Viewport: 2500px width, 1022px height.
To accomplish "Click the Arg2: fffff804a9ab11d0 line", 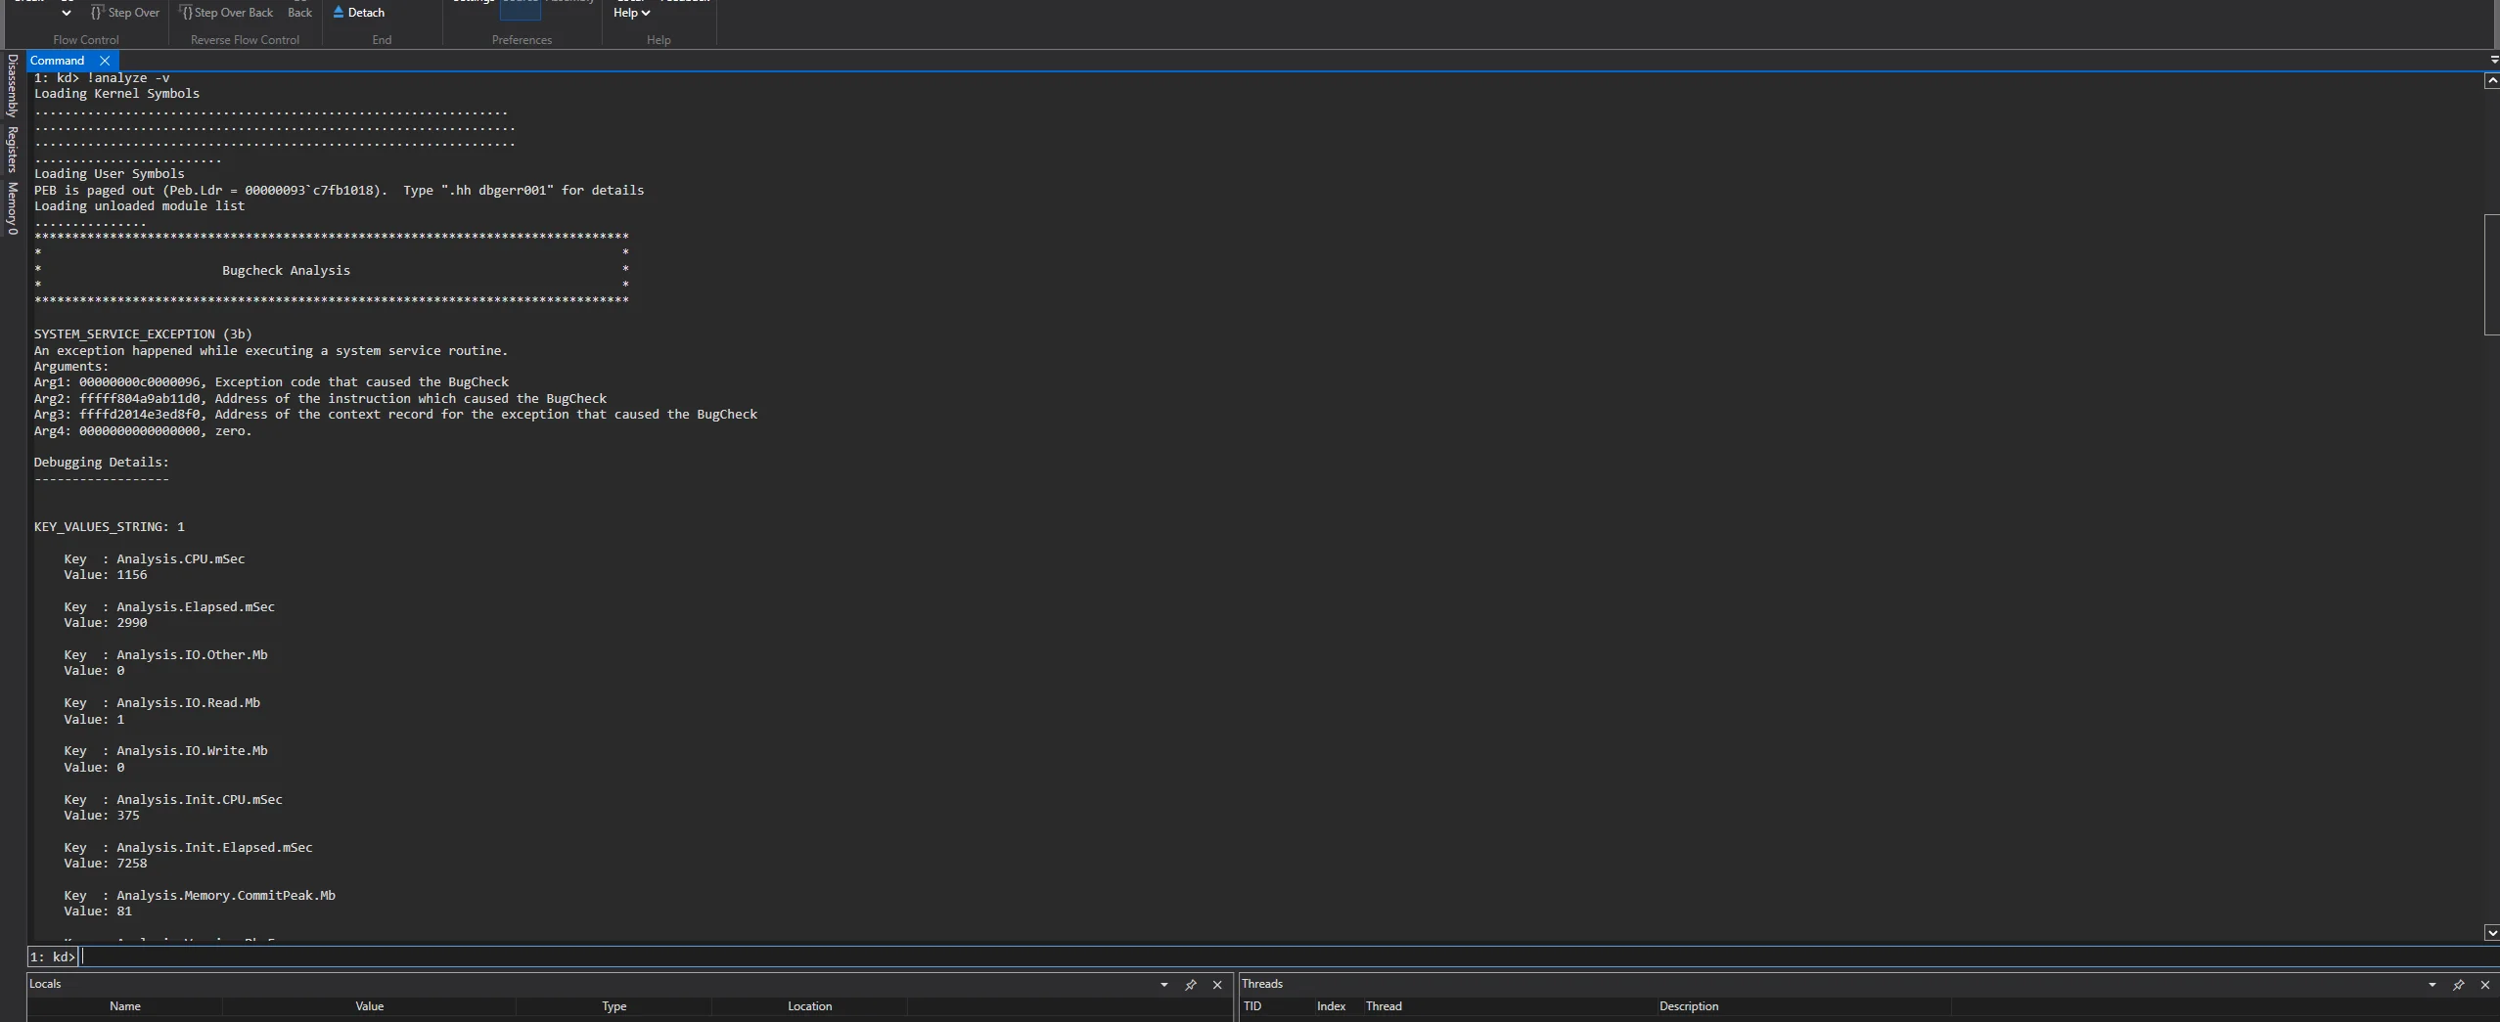I will pyautogui.click(x=320, y=399).
